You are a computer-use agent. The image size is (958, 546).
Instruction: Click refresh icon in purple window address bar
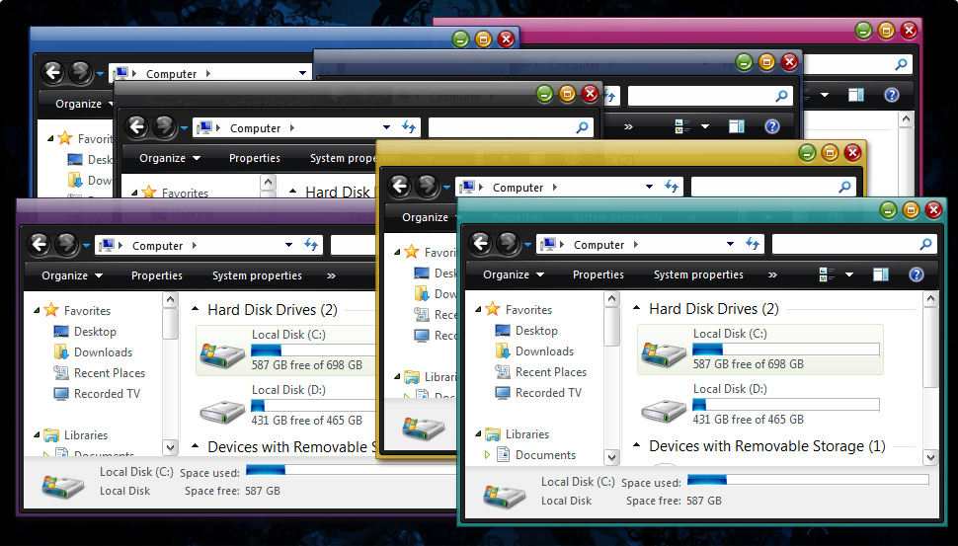point(311,245)
